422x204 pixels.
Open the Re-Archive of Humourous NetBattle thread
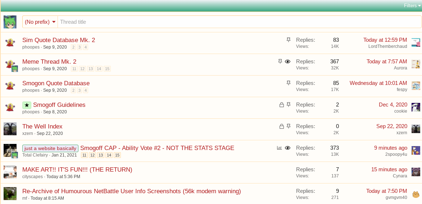pos(132,191)
